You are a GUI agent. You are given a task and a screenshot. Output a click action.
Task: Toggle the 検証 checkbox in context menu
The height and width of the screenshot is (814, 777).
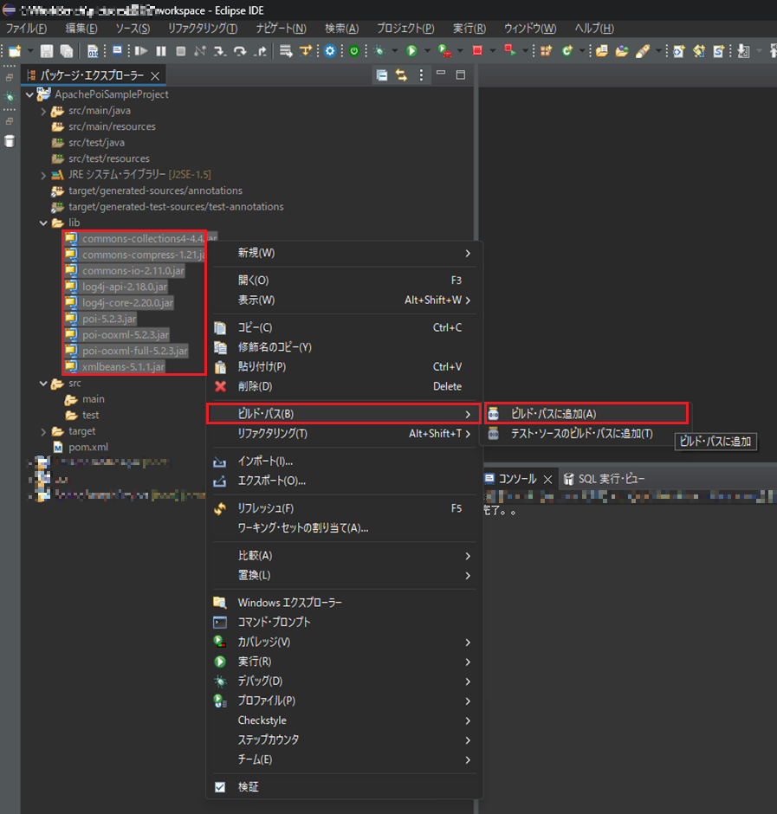220,787
